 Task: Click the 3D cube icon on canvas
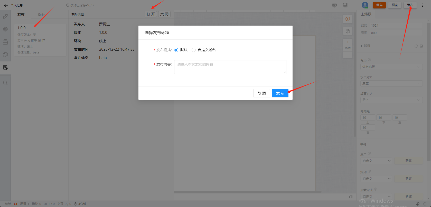(348, 31)
